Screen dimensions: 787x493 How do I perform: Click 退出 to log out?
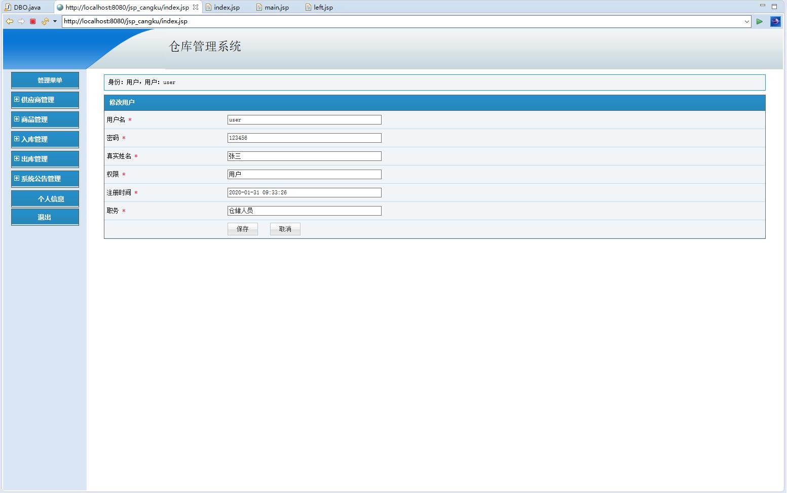tap(45, 217)
